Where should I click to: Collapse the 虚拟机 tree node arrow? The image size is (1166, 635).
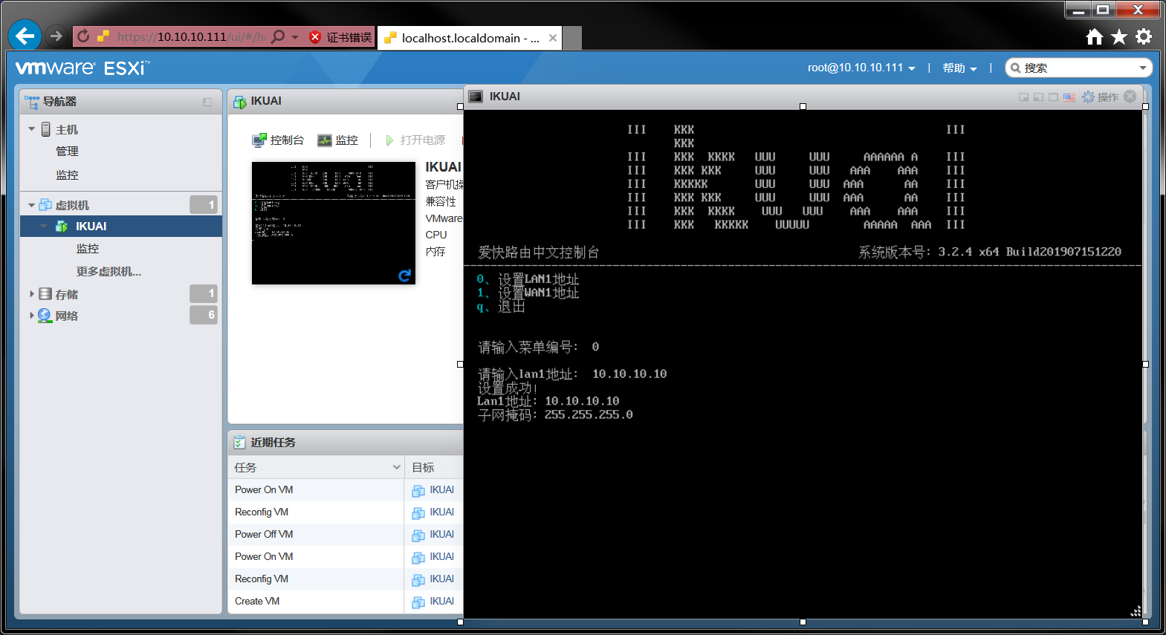click(32, 205)
